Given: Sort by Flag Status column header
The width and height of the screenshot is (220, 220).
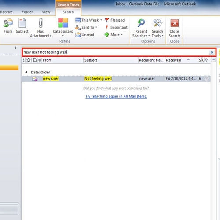Looking at the screenshot, I should coord(206,60).
